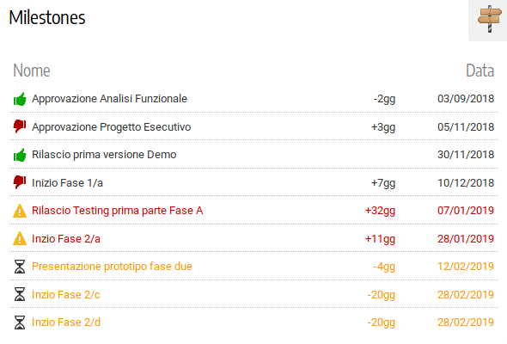Image resolution: width=507 pixels, height=344 pixels.
Task: Click thumbs-down icon for Approvazione Progetto Esecutivo
Action: tap(20, 126)
